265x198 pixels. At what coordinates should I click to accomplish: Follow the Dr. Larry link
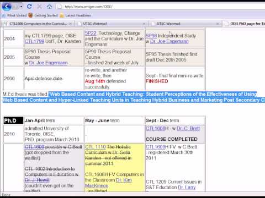click(x=187, y=188)
